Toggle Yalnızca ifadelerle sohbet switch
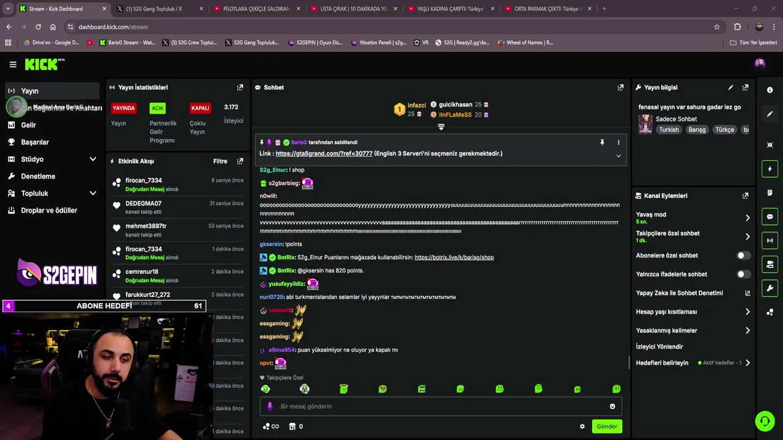The height and width of the screenshot is (440, 783). pyautogui.click(x=743, y=274)
